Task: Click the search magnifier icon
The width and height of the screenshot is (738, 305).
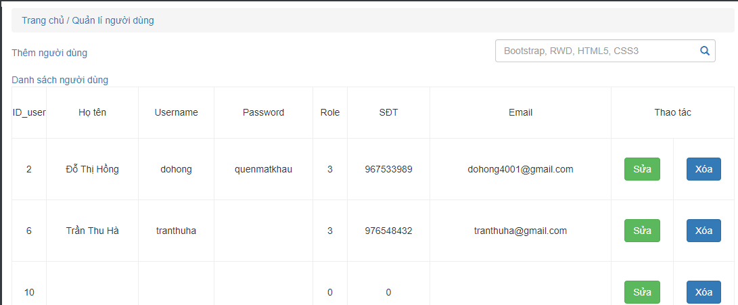Action: click(x=704, y=51)
